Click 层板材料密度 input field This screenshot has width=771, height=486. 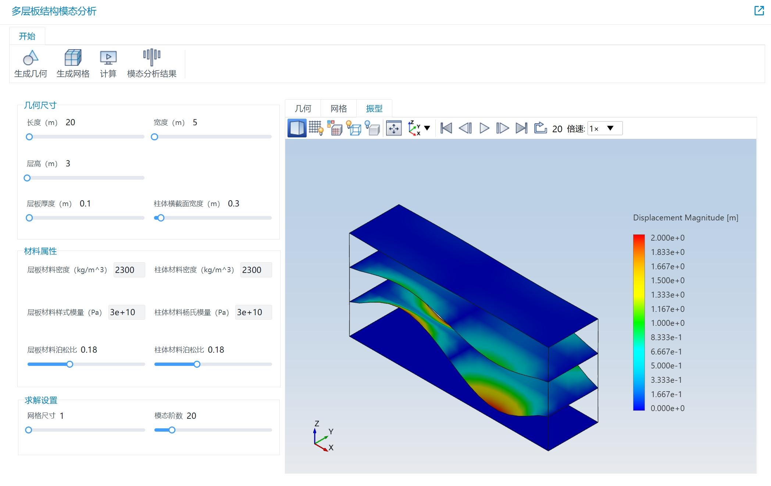pyautogui.click(x=129, y=270)
